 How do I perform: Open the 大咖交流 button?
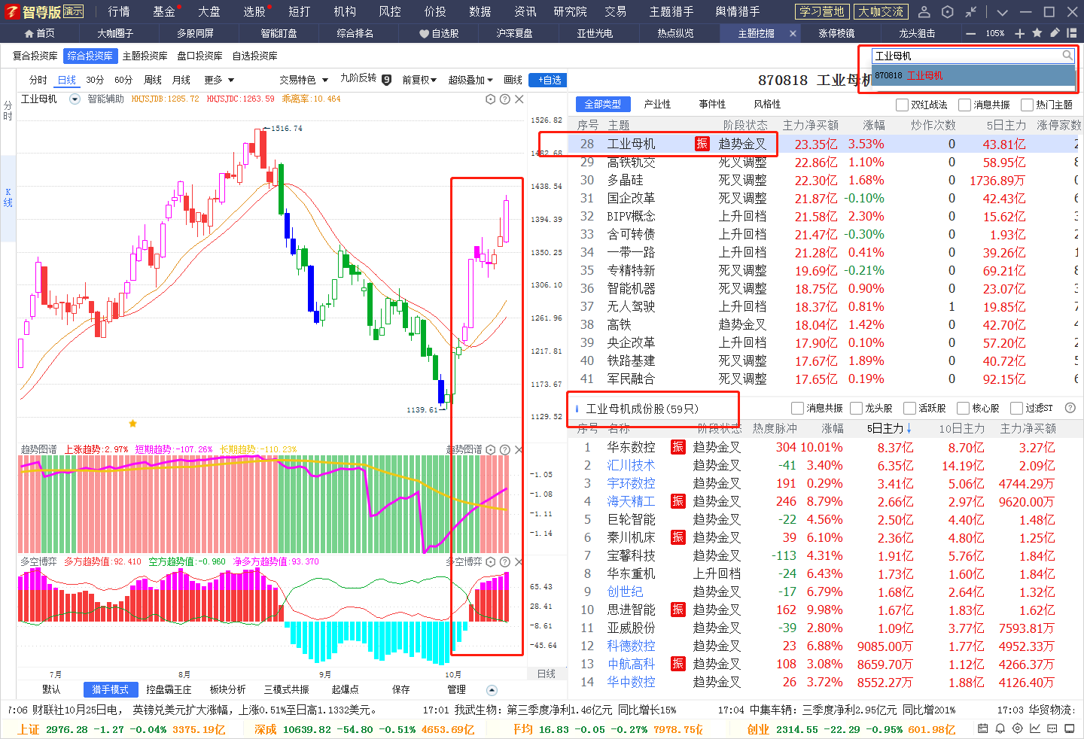pos(881,12)
